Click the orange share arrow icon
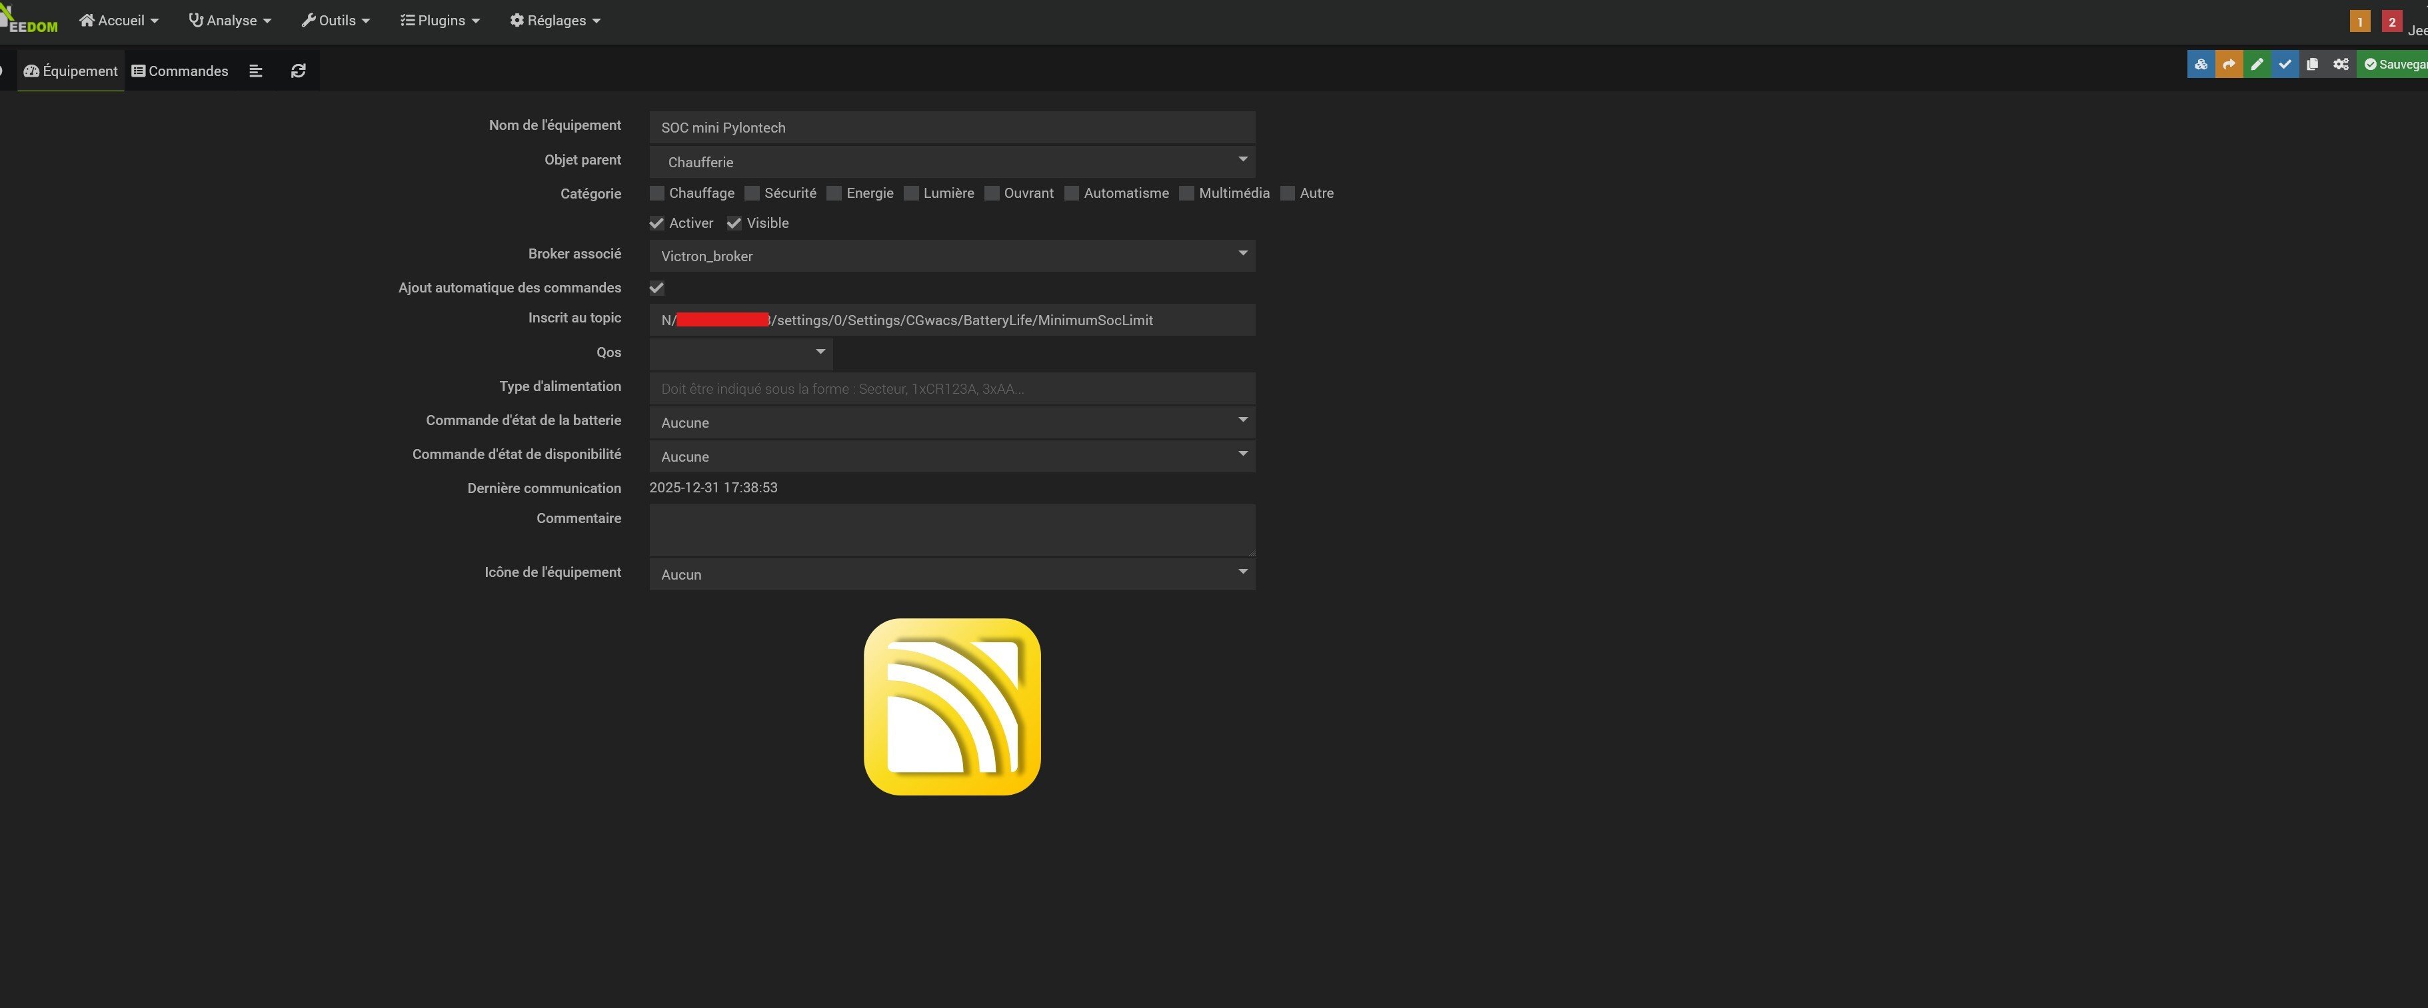 (2229, 64)
